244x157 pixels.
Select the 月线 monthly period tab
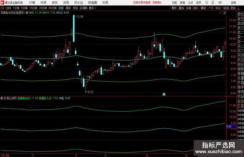coord(75,8)
